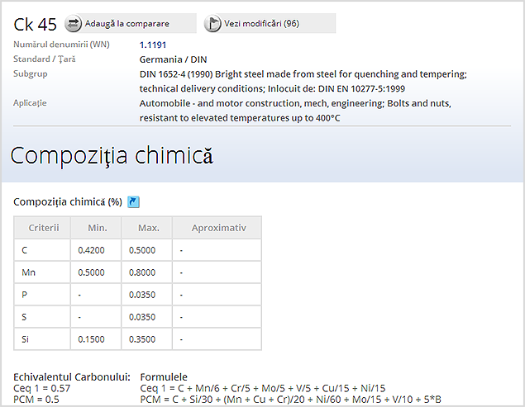Open the material number link 1.1191

(153, 45)
